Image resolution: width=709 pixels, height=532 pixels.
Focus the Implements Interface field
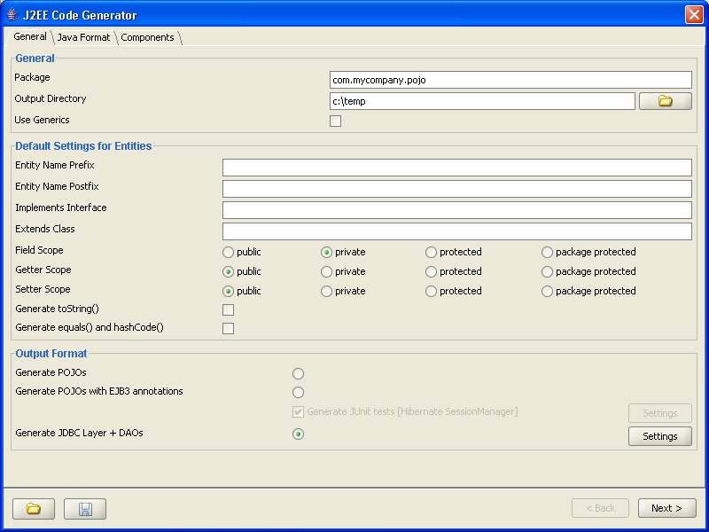[x=457, y=210]
